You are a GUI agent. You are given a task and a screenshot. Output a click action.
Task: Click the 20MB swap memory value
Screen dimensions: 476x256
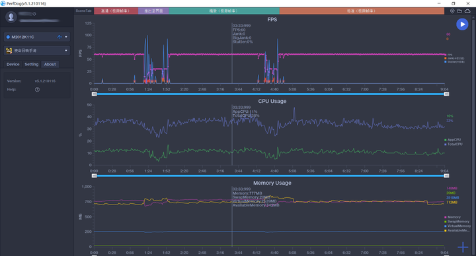click(x=451, y=193)
